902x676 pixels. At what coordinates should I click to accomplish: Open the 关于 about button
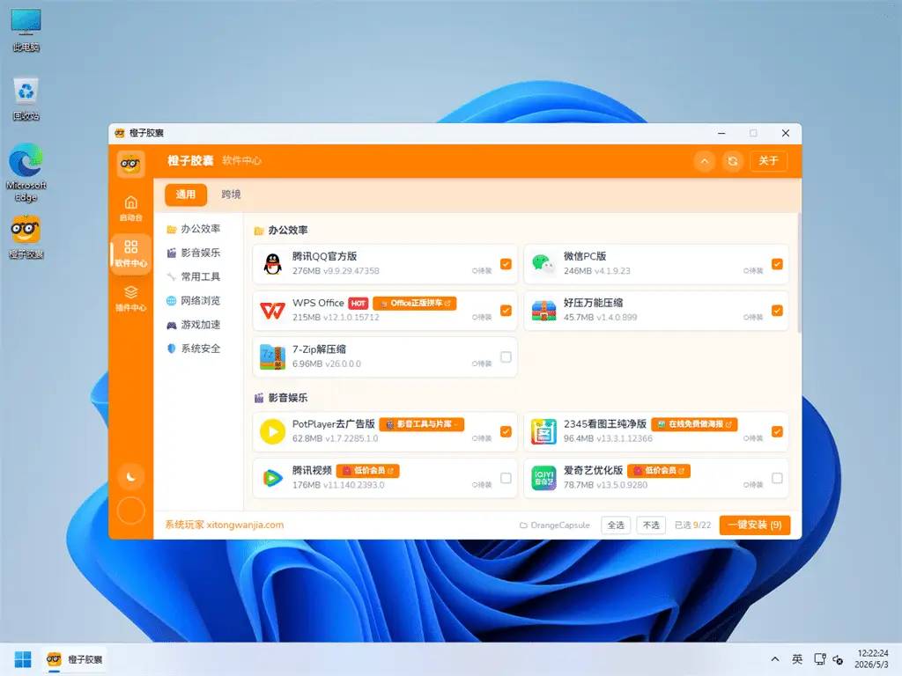coord(768,161)
